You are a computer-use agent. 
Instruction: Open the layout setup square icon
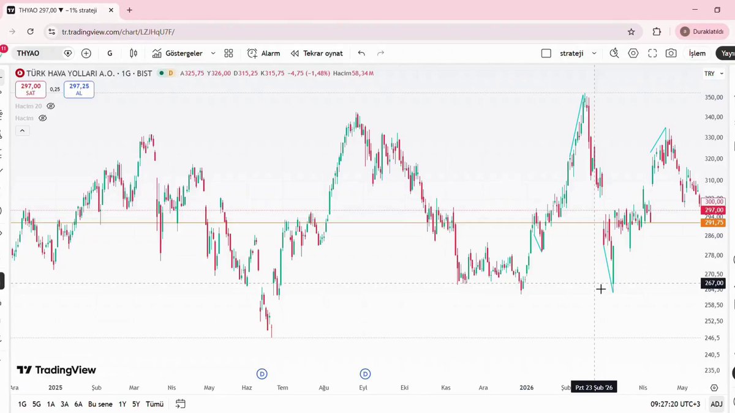click(546, 53)
